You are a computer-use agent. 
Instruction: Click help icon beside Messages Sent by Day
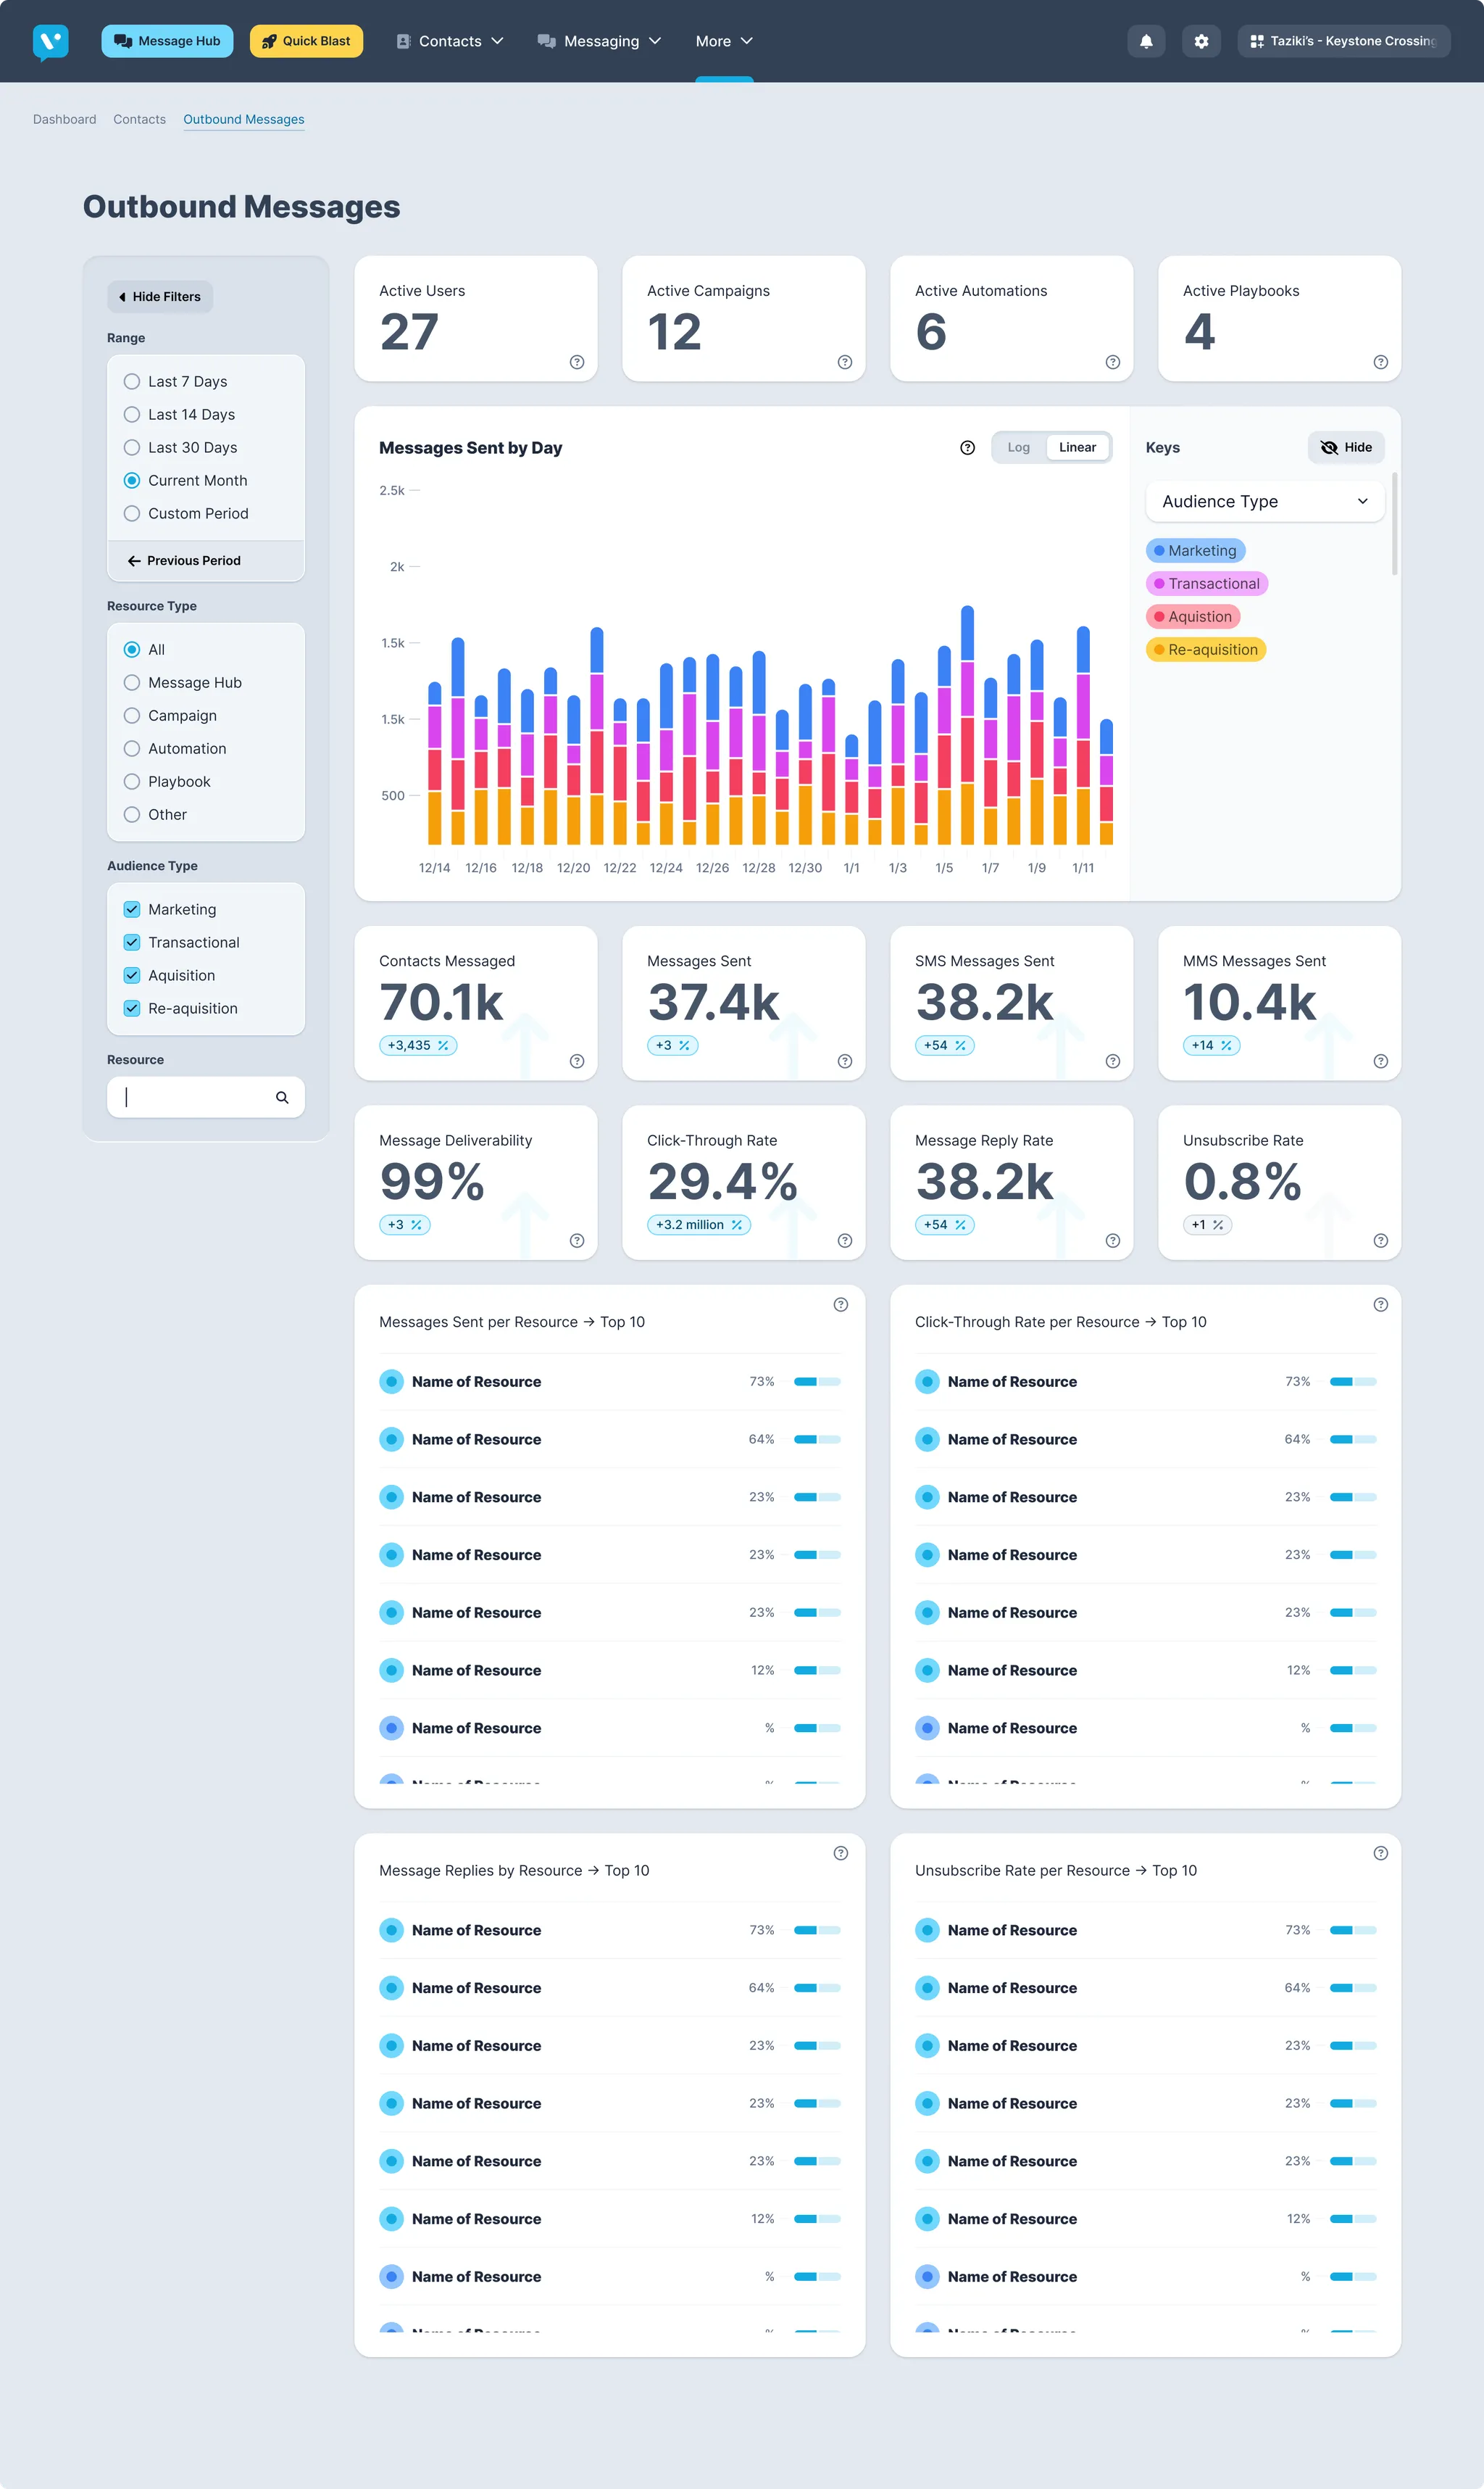point(967,447)
